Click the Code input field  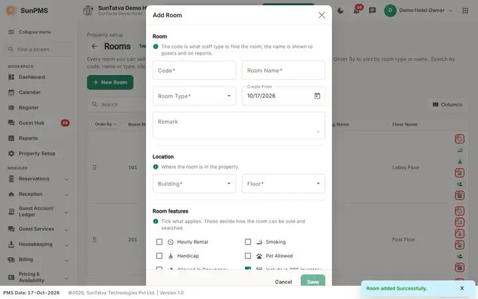(194, 70)
